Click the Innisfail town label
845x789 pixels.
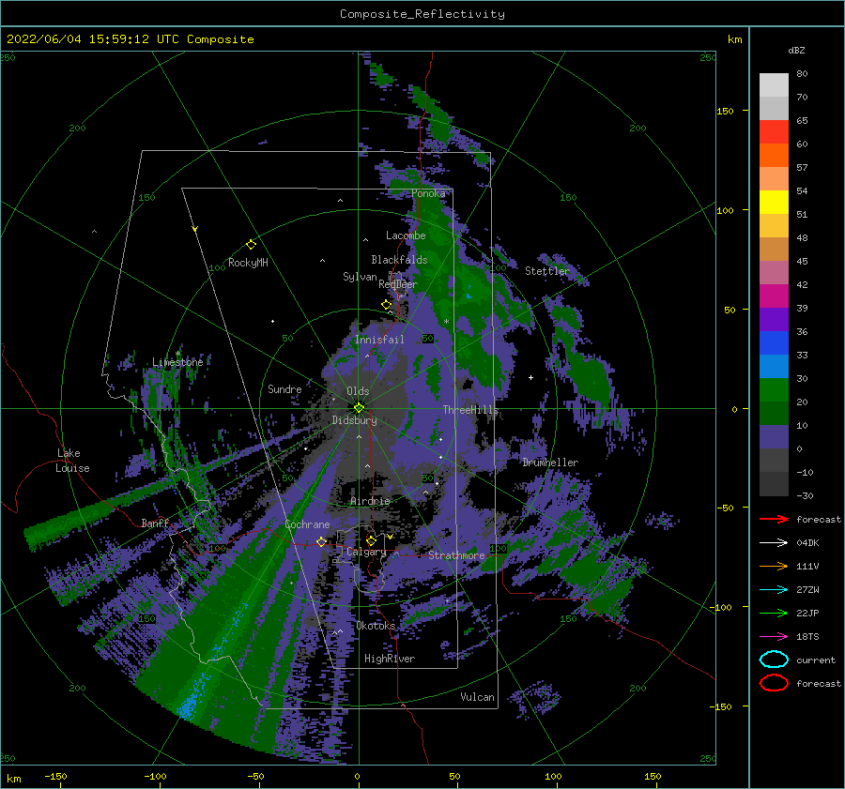[x=379, y=340]
